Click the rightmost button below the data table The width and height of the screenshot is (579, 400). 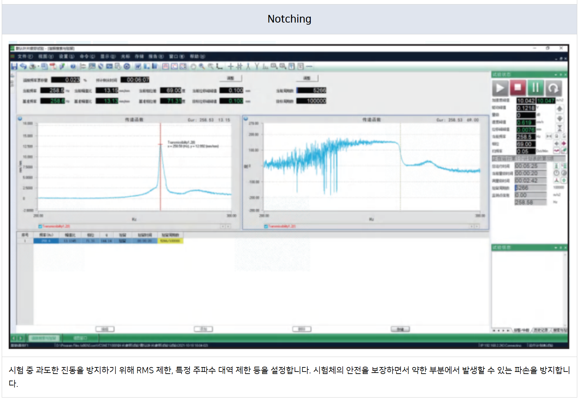point(400,329)
